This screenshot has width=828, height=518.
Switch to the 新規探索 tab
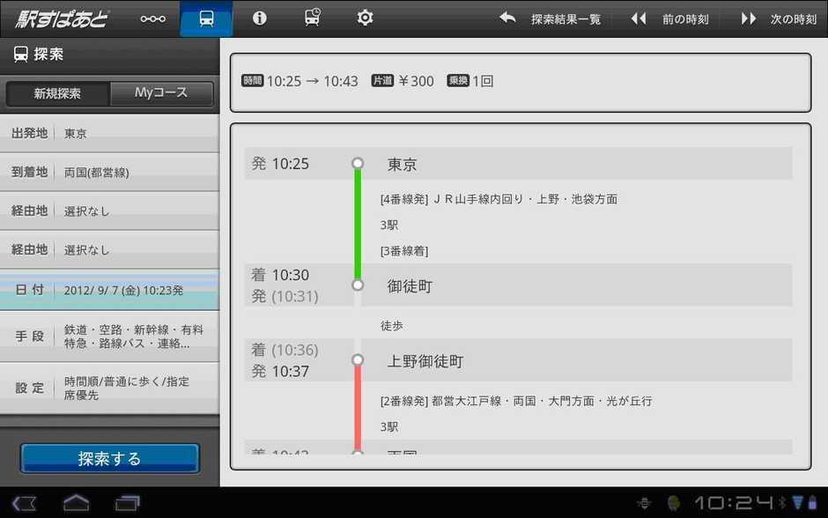[58, 93]
